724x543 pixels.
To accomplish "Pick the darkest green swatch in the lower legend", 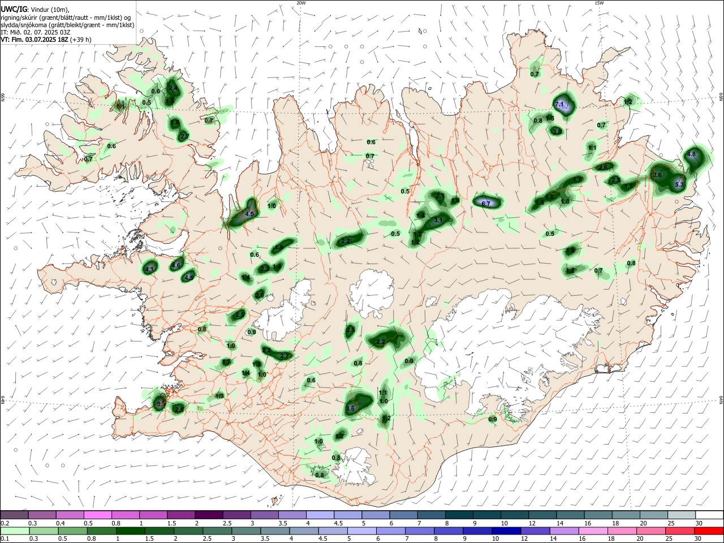I will point(130,531).
